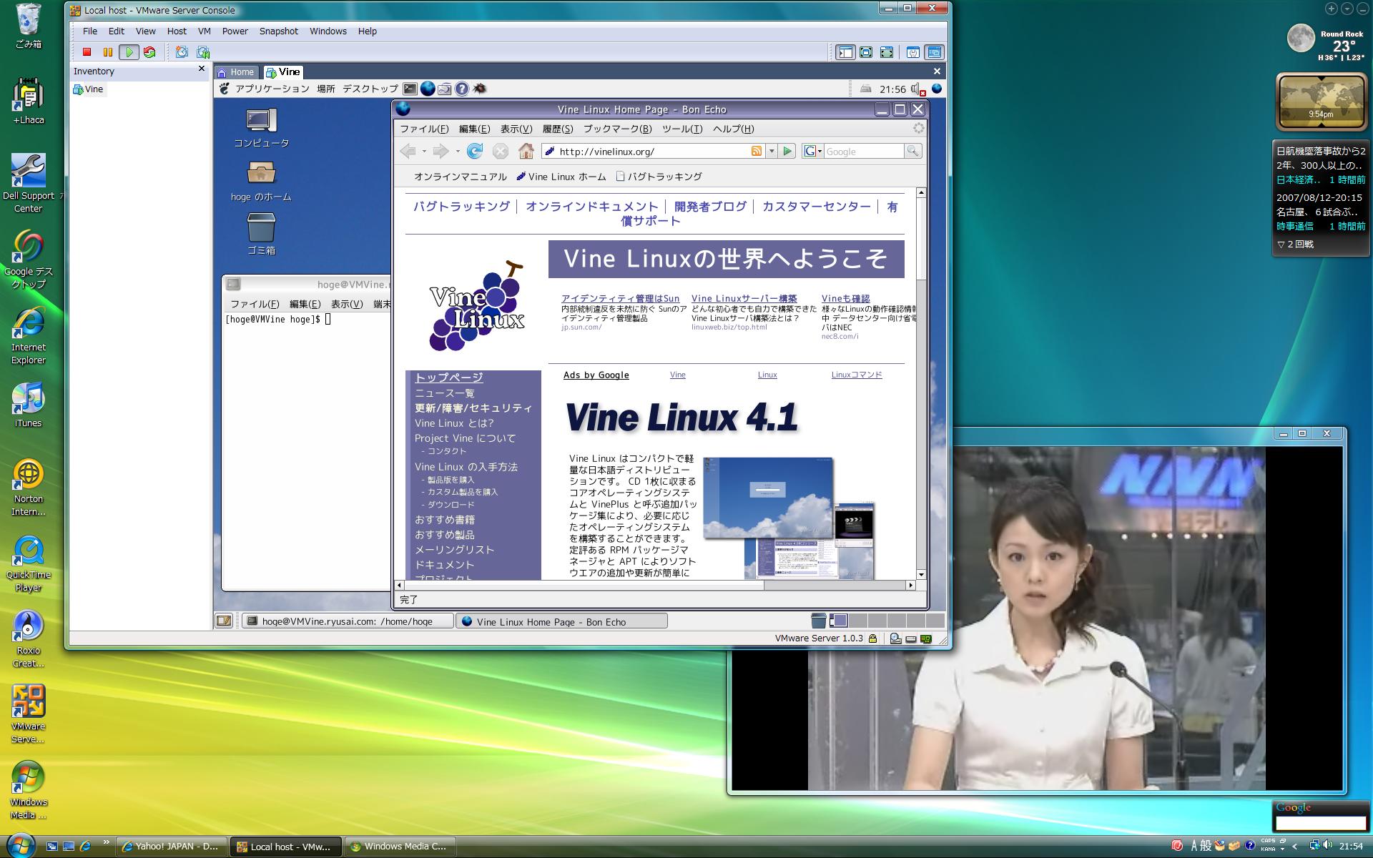Click the Firefox home button
This screenshot has height=858, width=1373.
(526, 151)
